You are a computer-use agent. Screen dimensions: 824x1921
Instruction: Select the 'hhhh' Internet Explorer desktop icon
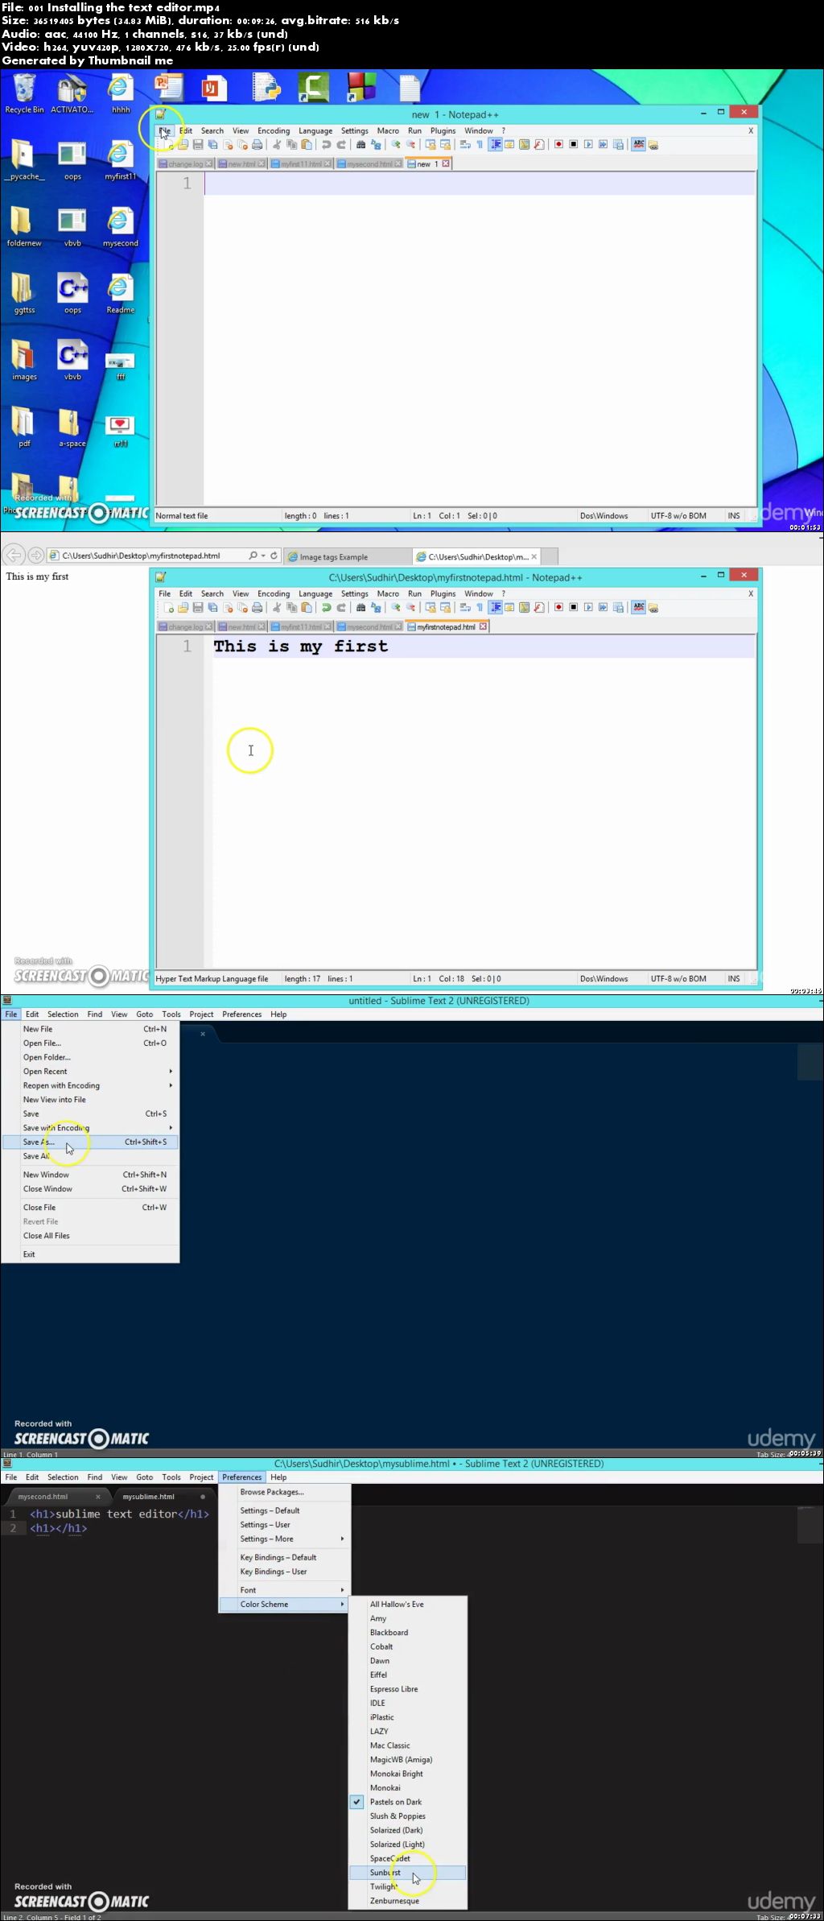pyautogui.click(x=120, y=93)
